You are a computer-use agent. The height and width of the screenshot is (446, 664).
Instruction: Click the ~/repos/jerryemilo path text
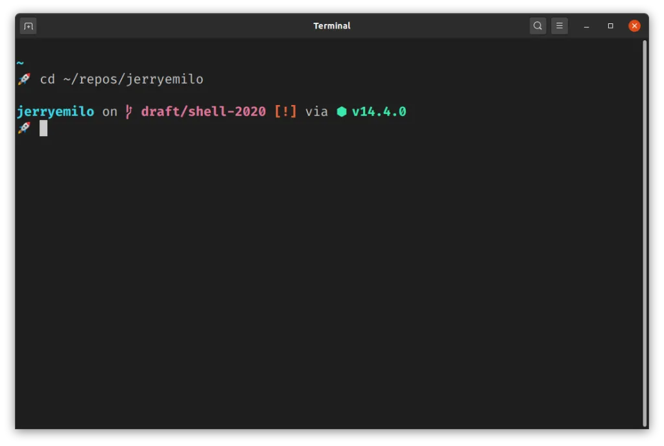coord(133,79)
